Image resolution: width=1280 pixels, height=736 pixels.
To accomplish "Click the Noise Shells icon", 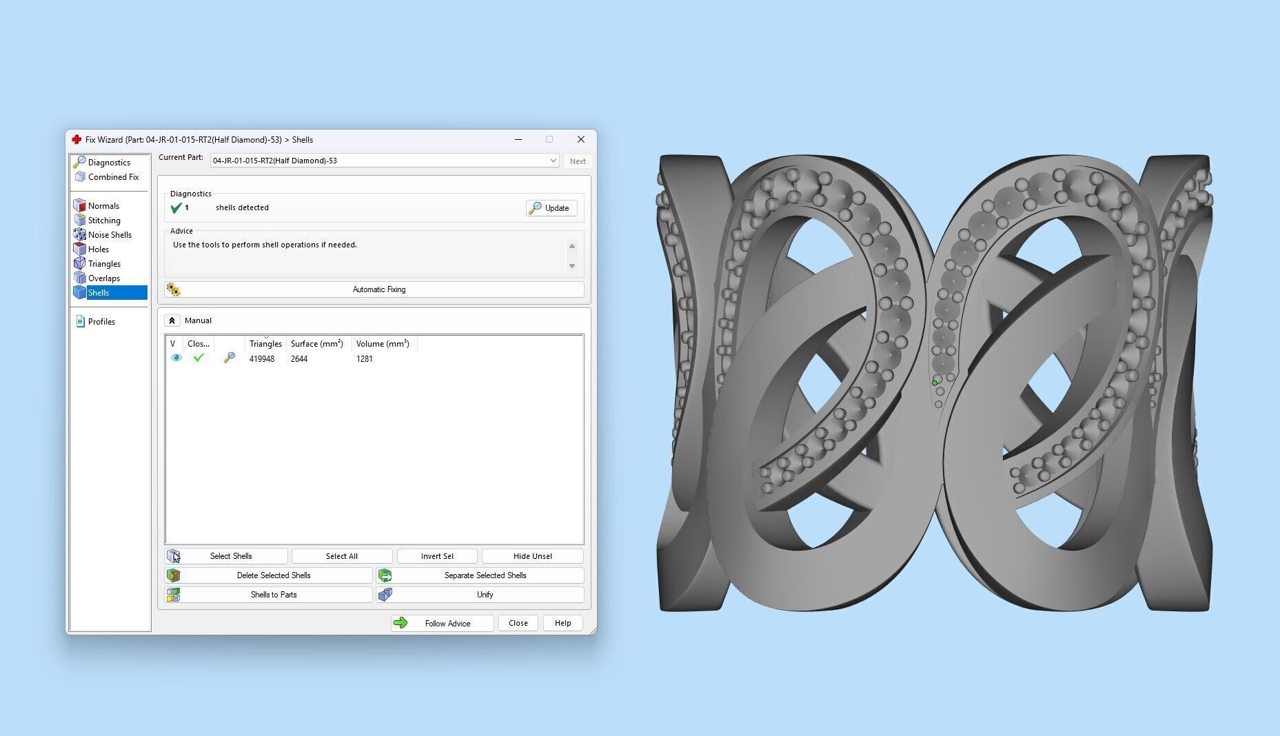I will (79, 234).
